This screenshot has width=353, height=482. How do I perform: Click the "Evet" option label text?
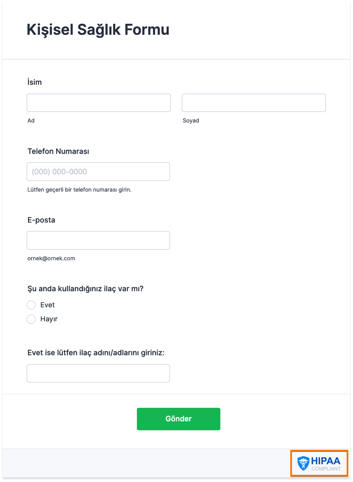click(x=47, y=305)
